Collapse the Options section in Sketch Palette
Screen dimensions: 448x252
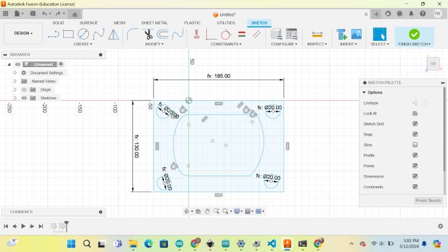point(364,93)
